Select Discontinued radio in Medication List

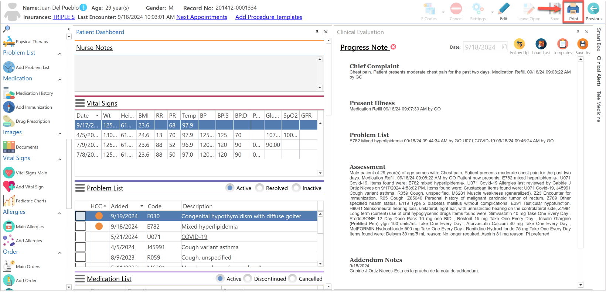pyautogui.click(x=248, y=278)
